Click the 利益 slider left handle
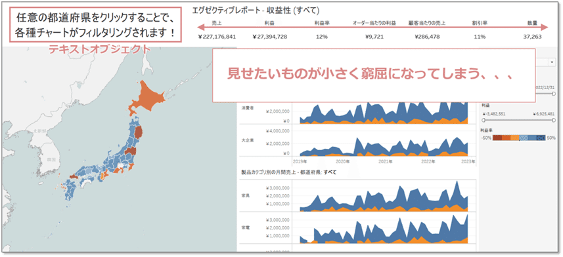Viewport: 563px width, 257px height. 484,120
